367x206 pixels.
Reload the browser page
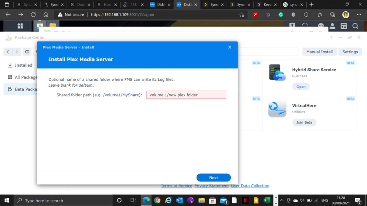point(33,14)
